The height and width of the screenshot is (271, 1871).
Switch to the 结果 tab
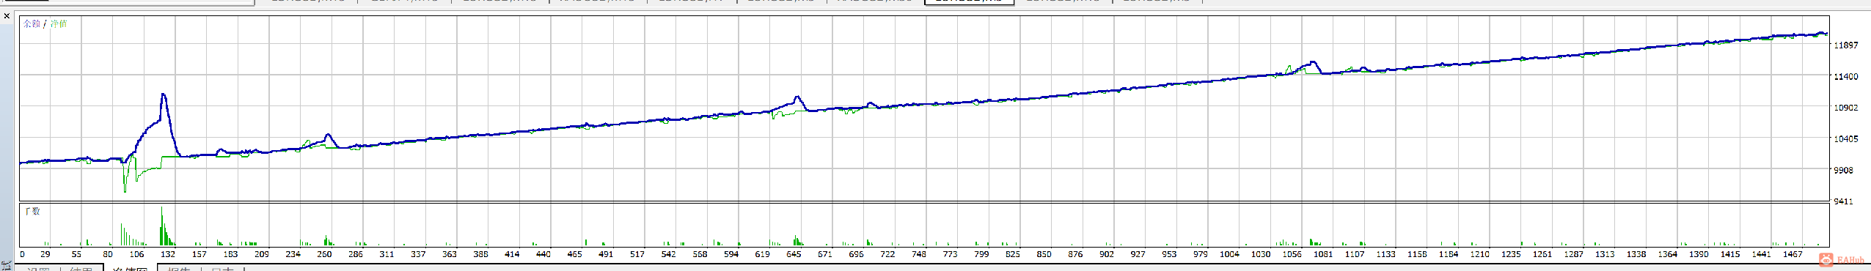click(81, 269)
